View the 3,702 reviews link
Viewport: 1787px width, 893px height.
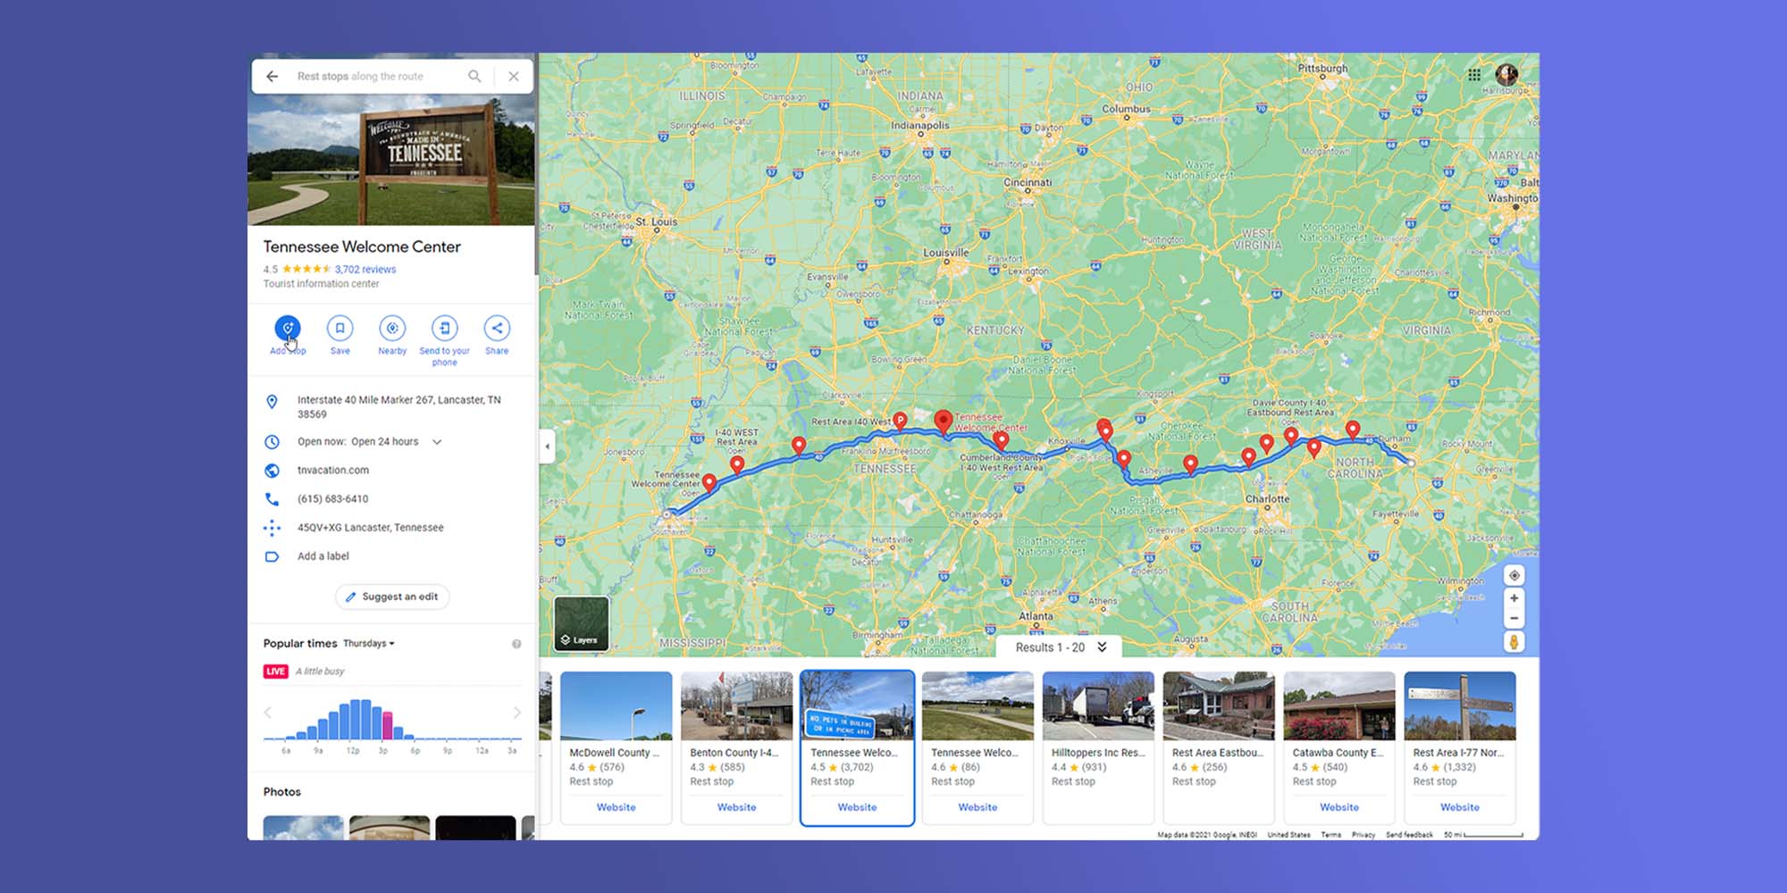point(365,268)
